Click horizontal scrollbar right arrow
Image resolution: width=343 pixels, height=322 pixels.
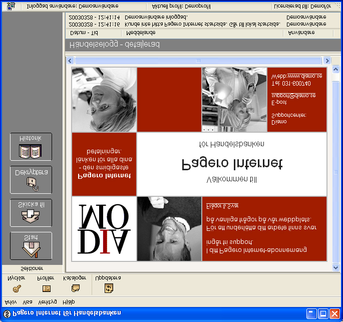(327, 61)
